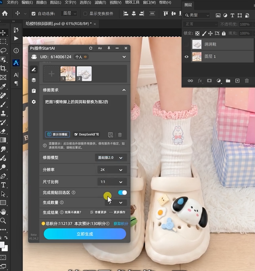Image resolution: width=255 pixels, height=271 pixels.
Task: Select the Clone Stamp tool
Action: click(3, 113)
